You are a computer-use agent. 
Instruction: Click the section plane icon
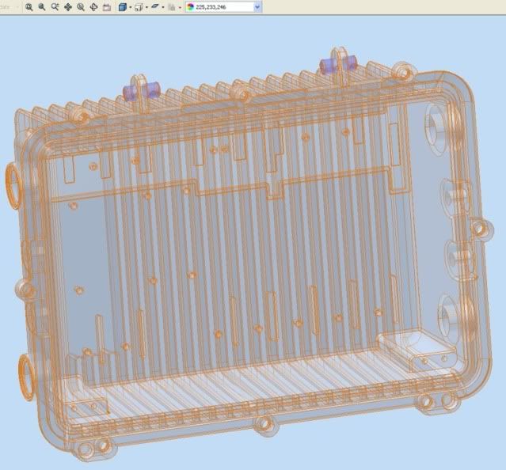[x=155, y=6]
